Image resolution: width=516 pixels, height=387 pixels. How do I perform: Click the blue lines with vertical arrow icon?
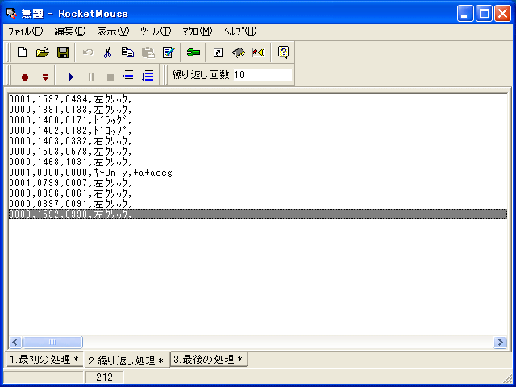coord(148,76)
